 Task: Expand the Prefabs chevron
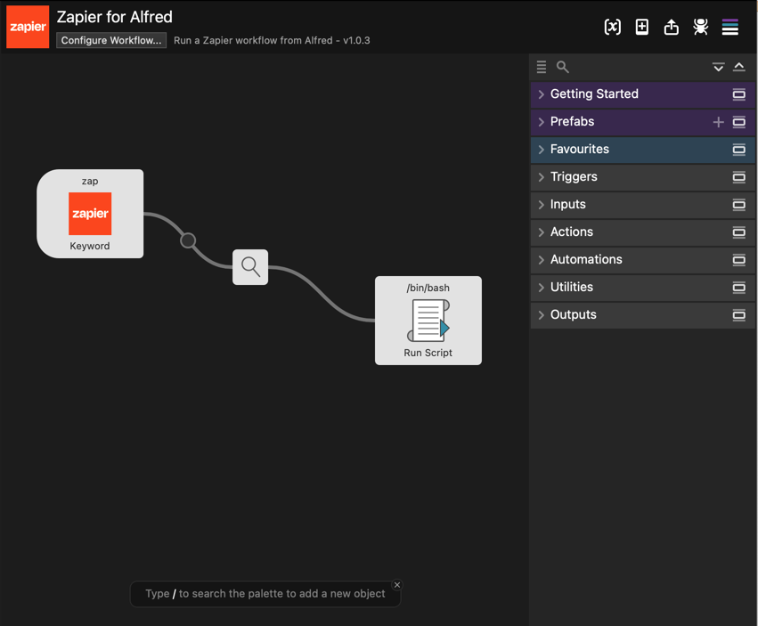pos(541,122)
